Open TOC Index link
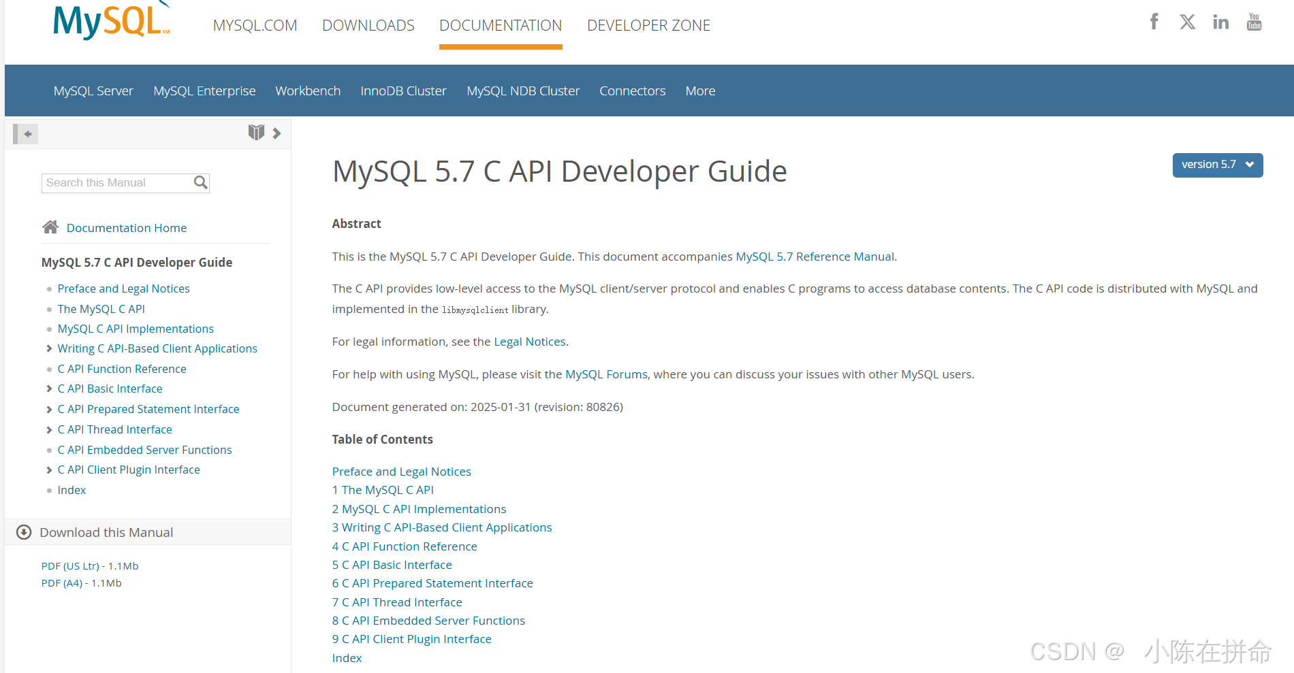Screen dimensions: 1294x673 (347, 658)
